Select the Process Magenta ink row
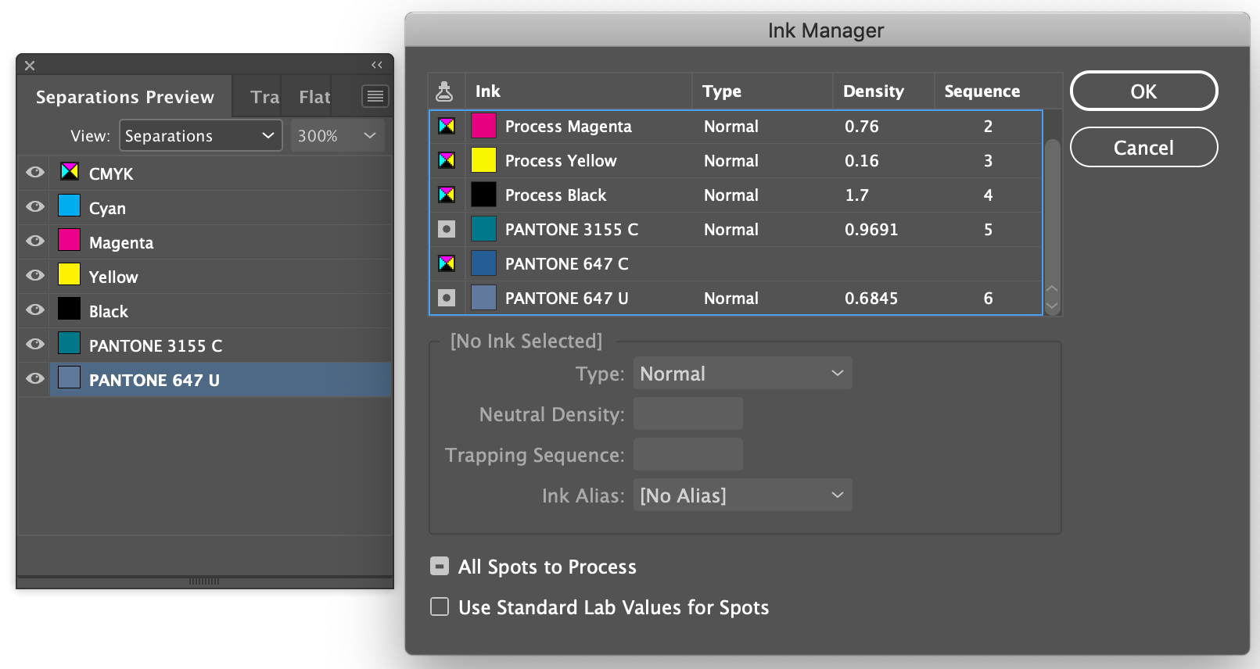 click(736, 127)
